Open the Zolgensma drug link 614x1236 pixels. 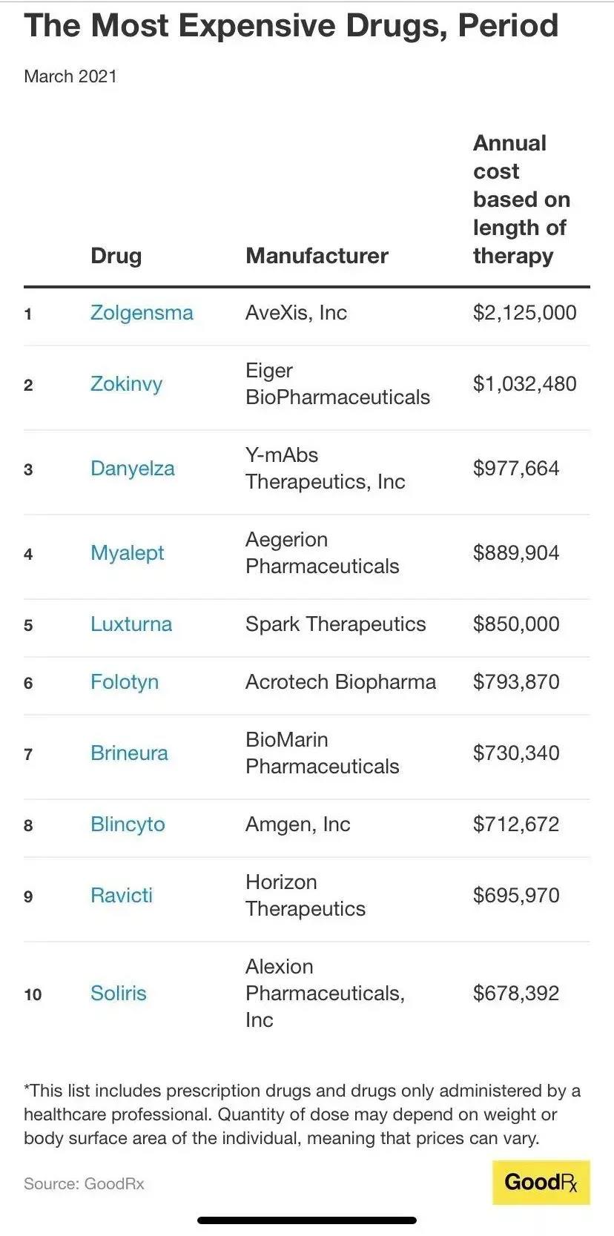(x=142, y=313)
